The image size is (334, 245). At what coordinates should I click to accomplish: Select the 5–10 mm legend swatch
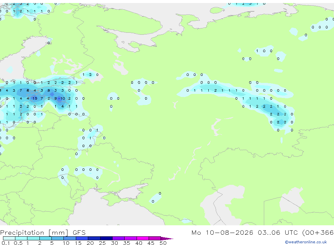(x=57, y=238)
